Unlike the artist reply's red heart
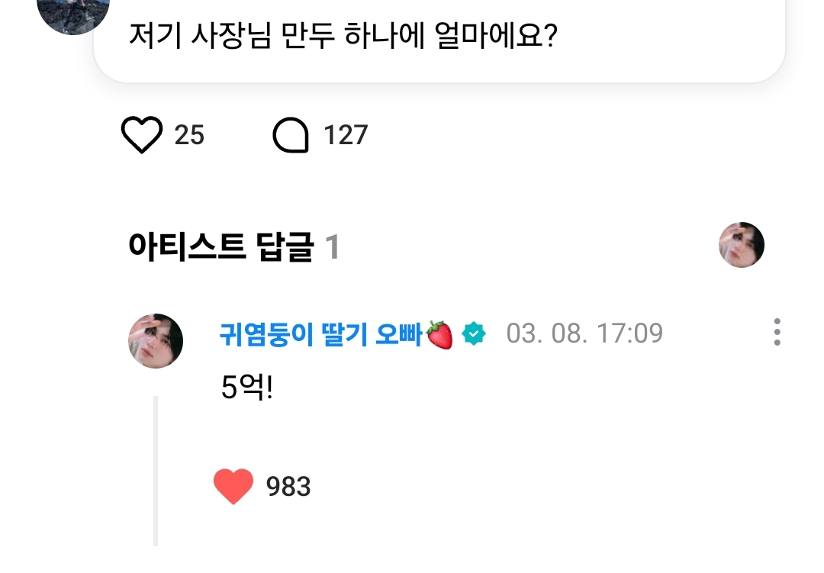Image resolution: width=824 pixels, height=573 pixels. [x=233, y=486]
